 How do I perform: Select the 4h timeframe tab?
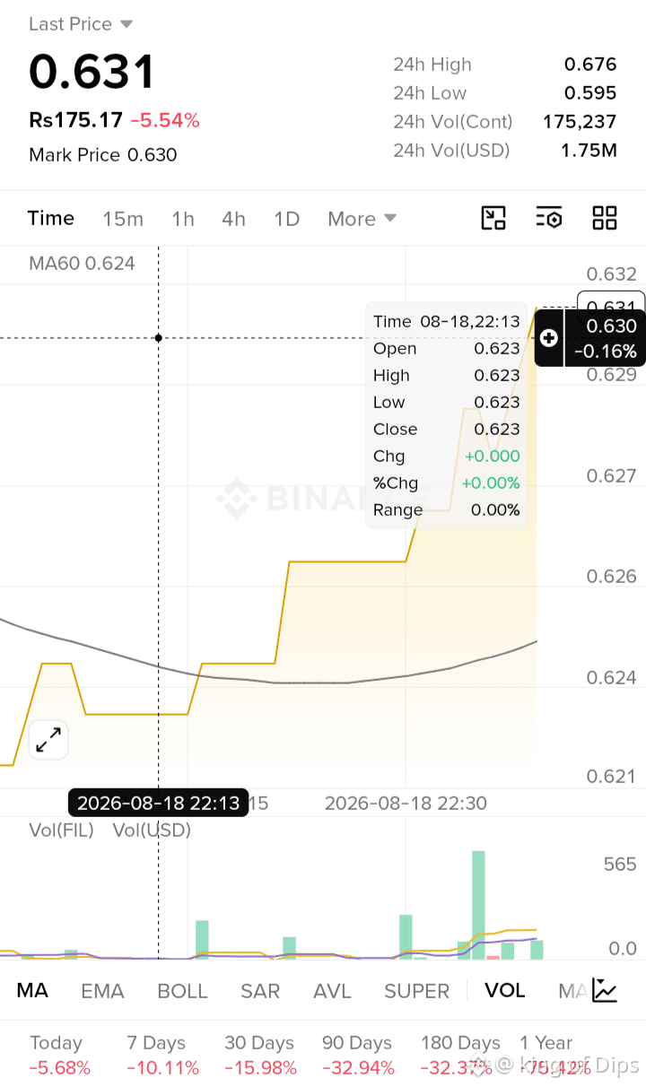233,219
